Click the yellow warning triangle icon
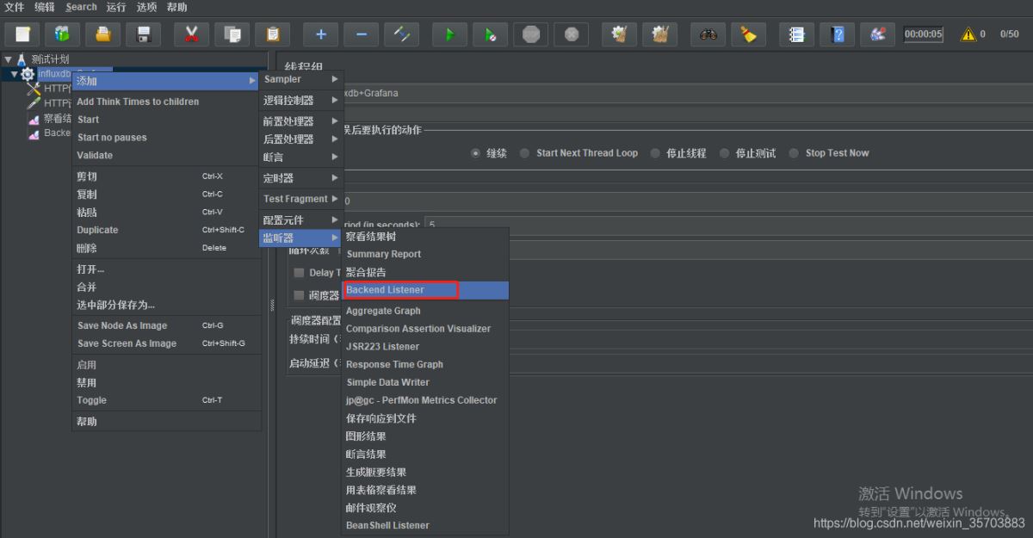Screen dimensions: 1033x538 pos(968,34)
